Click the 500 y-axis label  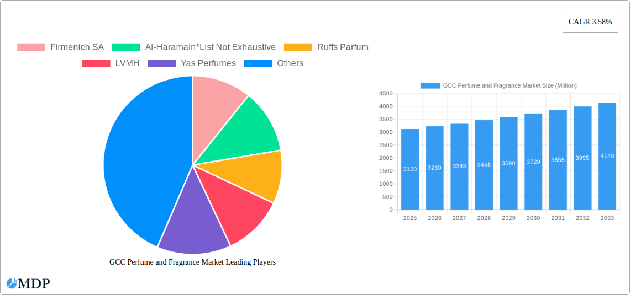coord(387,197)
